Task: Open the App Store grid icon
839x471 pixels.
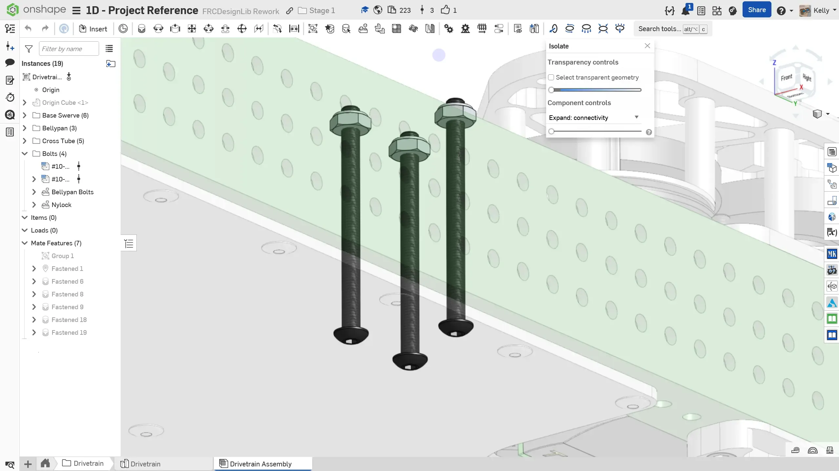Action: click(717, 10)
